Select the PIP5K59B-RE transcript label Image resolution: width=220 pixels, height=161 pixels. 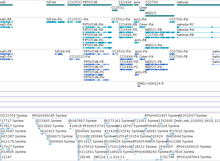93,30
